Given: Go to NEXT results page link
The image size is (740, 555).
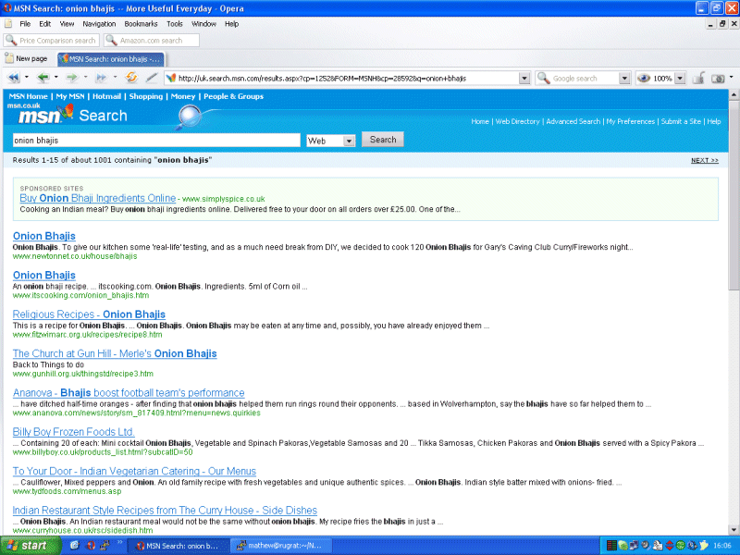Looking at the screenshot, I should [x=704, y=160].
